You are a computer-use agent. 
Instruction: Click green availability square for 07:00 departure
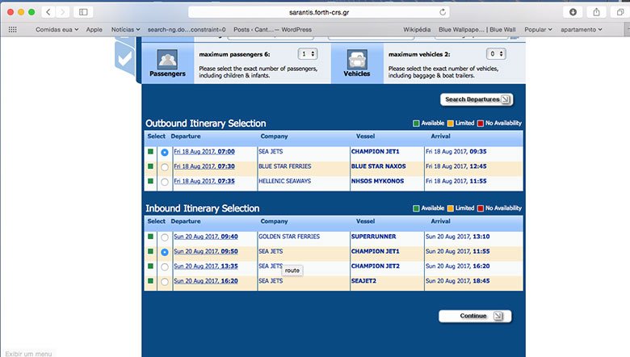click(x=150, y=151)
